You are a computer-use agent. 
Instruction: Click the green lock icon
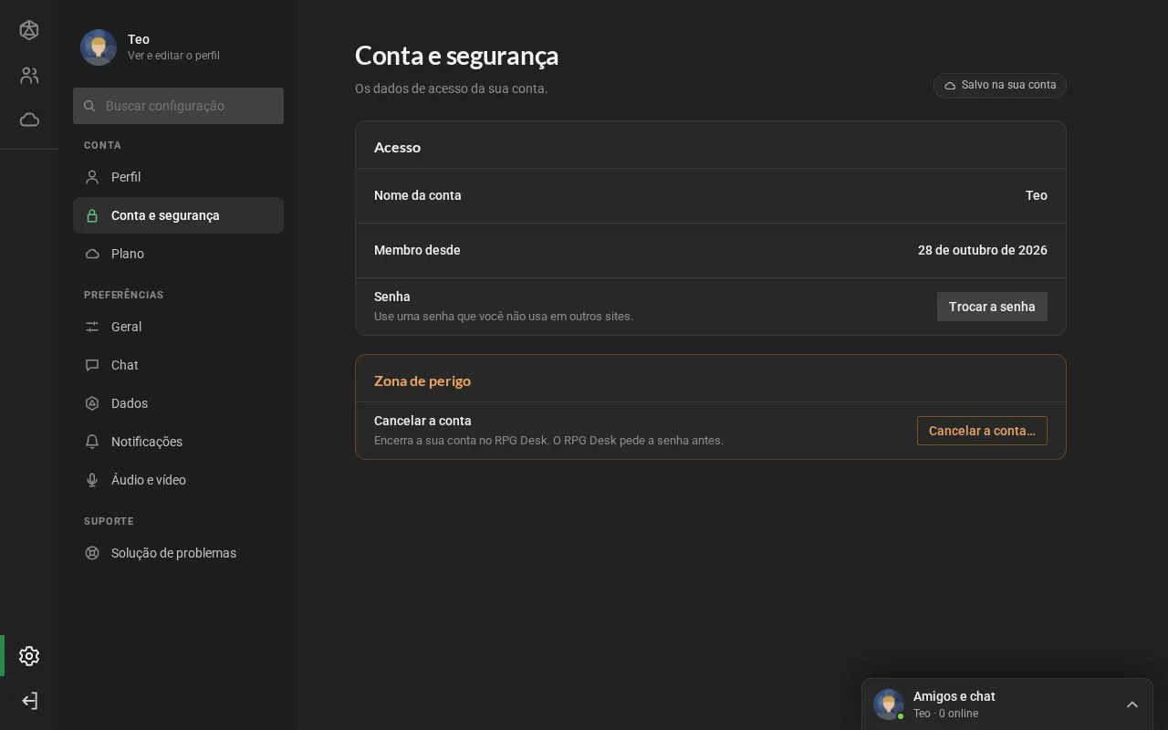92,215
